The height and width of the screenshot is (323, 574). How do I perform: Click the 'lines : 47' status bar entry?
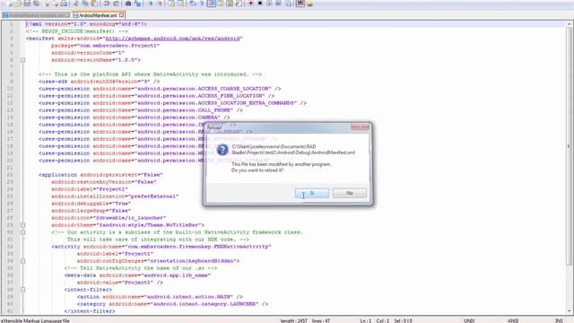(x=321, y=320)
